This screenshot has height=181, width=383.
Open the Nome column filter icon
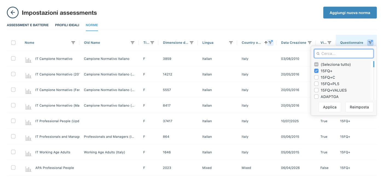(x=73, y=43)
